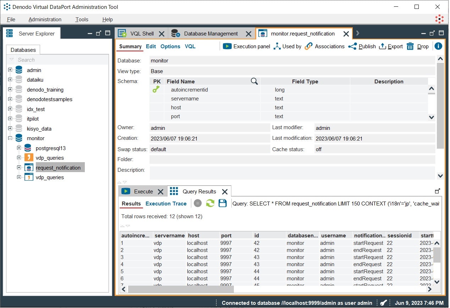450x308 pixels.
Task: Expand the denodo_training database node
Action: pos(10,89)
